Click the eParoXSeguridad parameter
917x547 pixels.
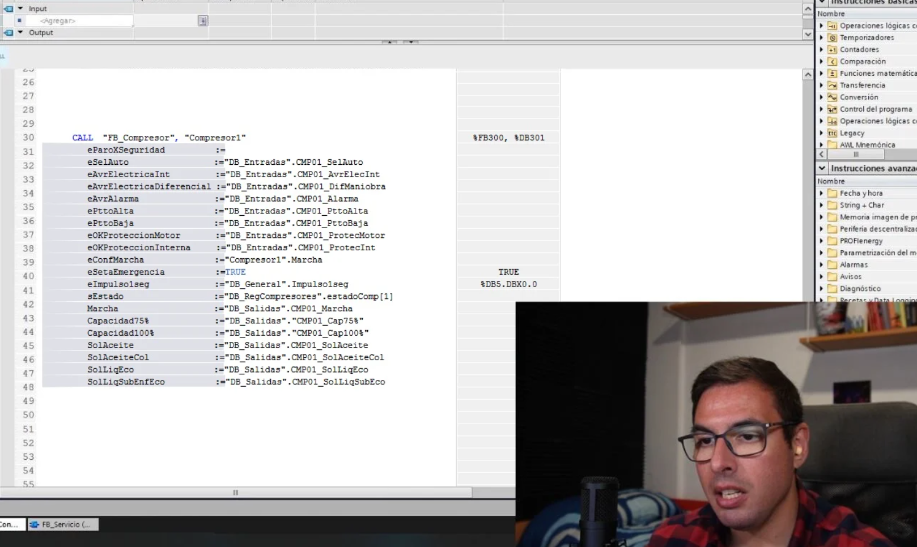(126, 150)
